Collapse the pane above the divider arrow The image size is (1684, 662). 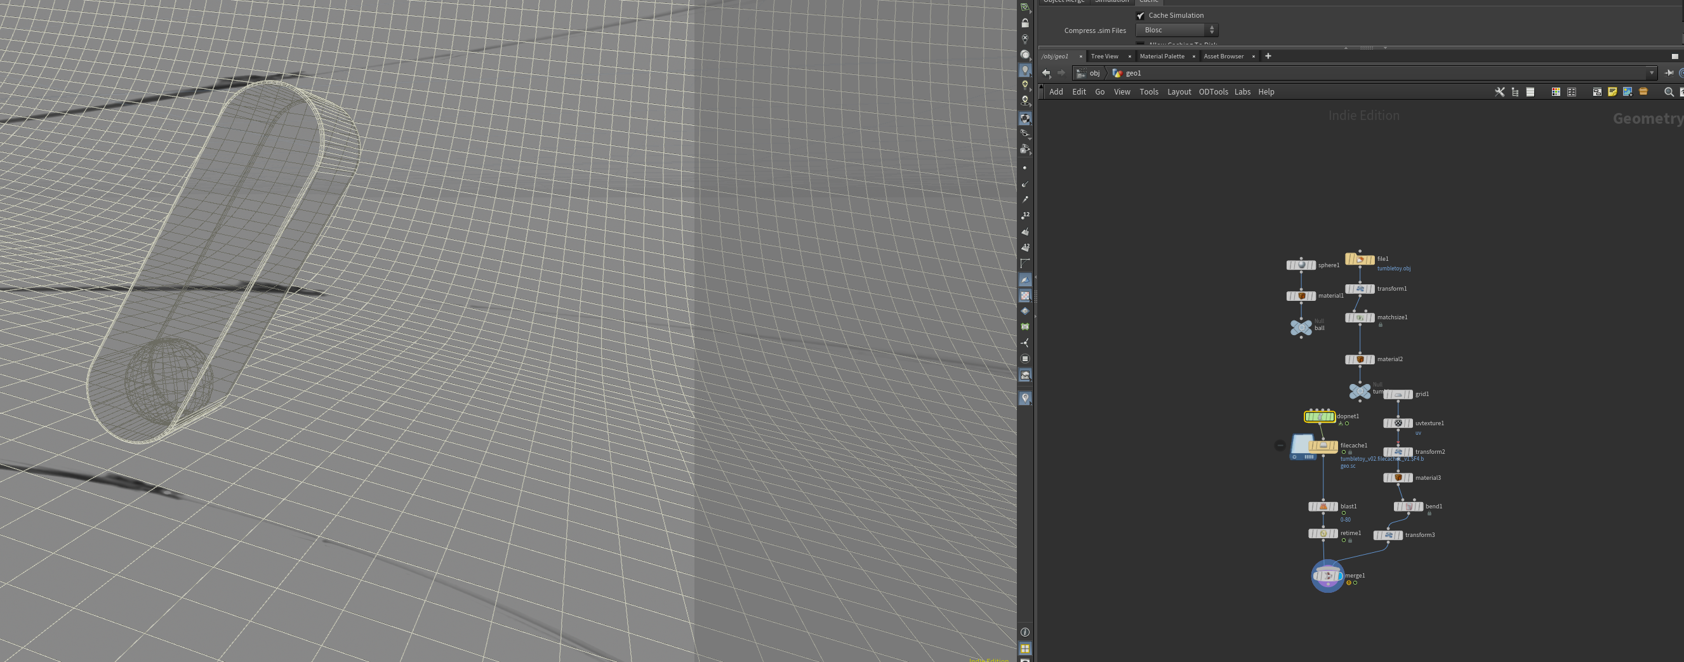click(1346, 48)
